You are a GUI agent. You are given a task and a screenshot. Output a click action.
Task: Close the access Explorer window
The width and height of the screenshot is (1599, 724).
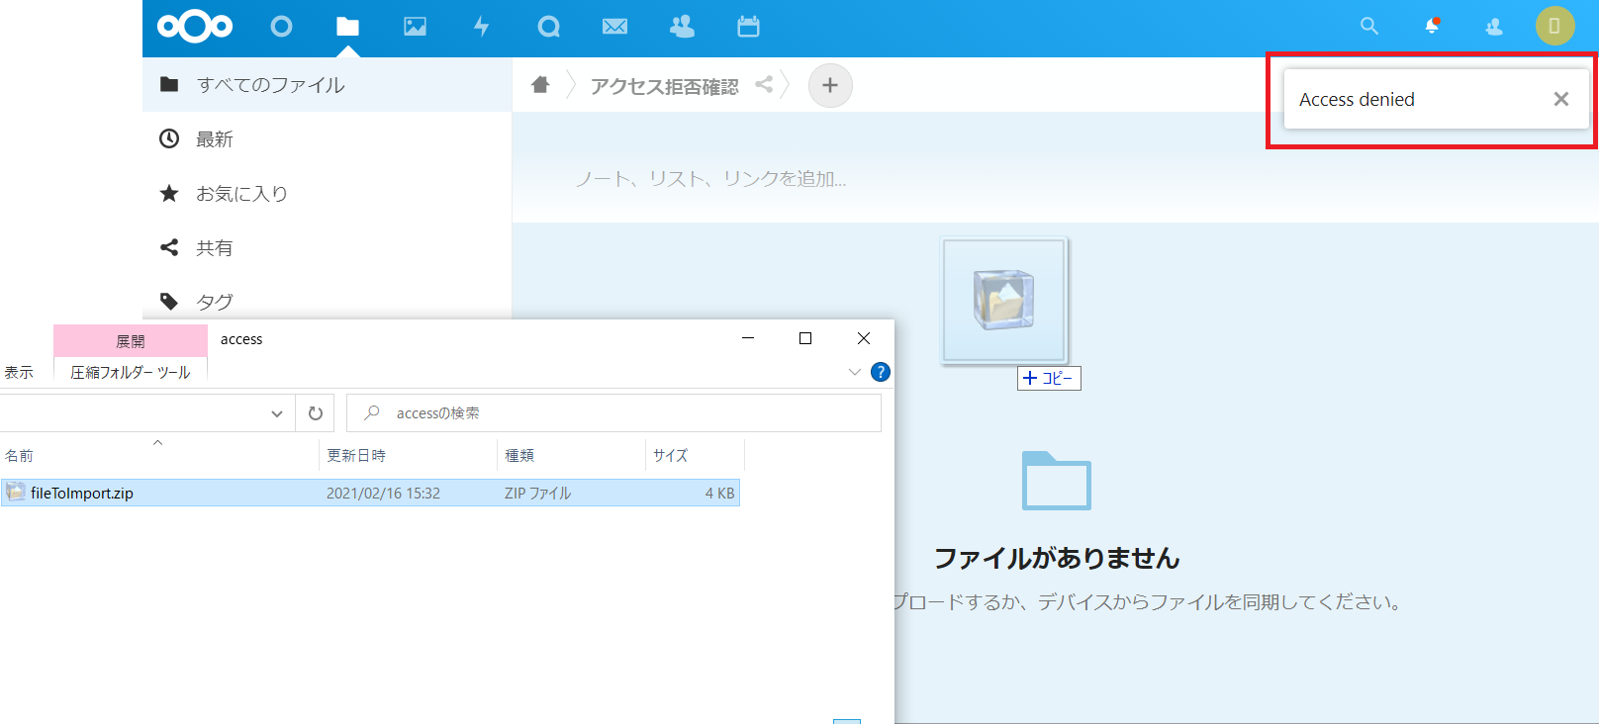[x=864, y=338]
